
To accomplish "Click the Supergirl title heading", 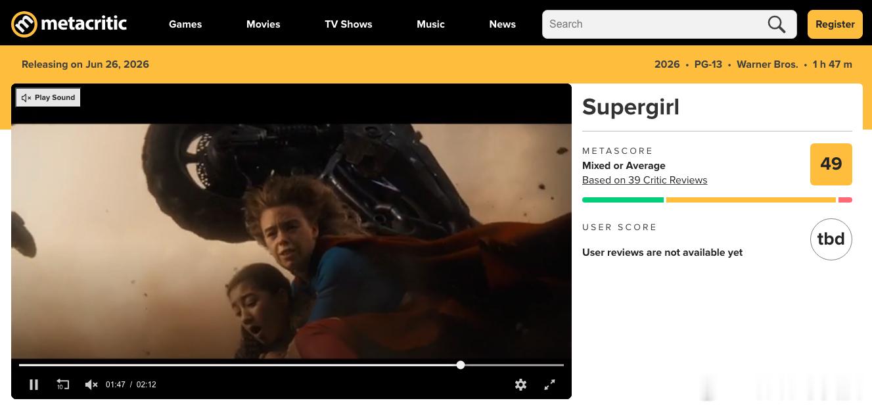I will 631,107.
